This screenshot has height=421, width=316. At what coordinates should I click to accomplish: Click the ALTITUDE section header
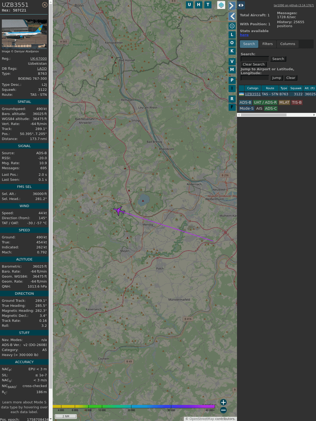point(24,259)
